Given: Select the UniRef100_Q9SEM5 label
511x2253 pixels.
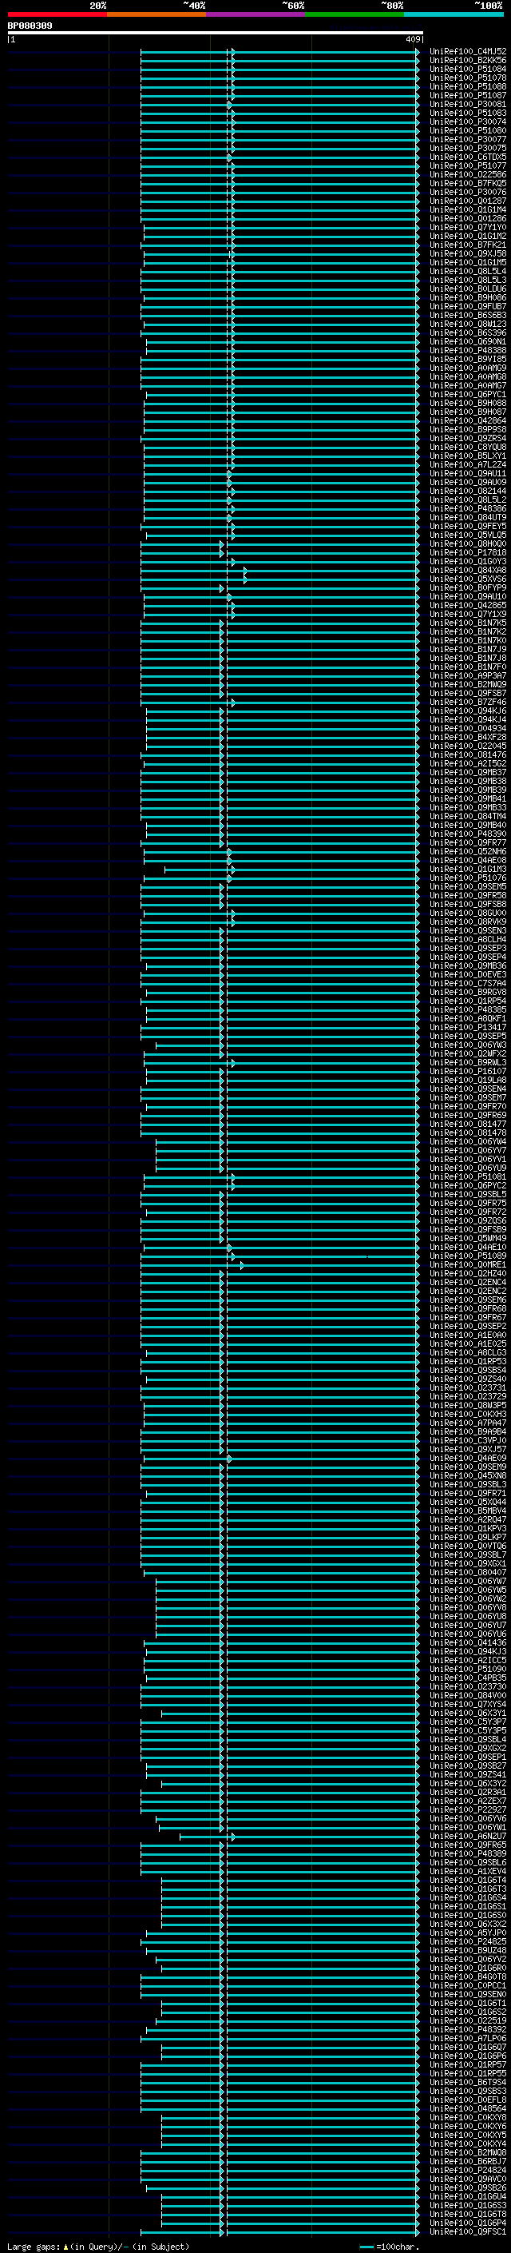Looking at the screenshot, I should (468, 887).
